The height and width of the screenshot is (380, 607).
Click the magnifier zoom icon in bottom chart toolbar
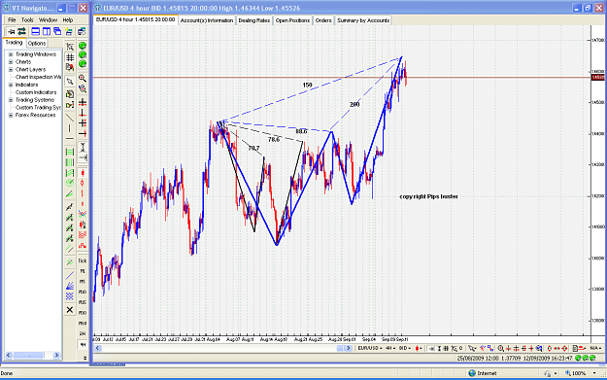coord(500,348)
